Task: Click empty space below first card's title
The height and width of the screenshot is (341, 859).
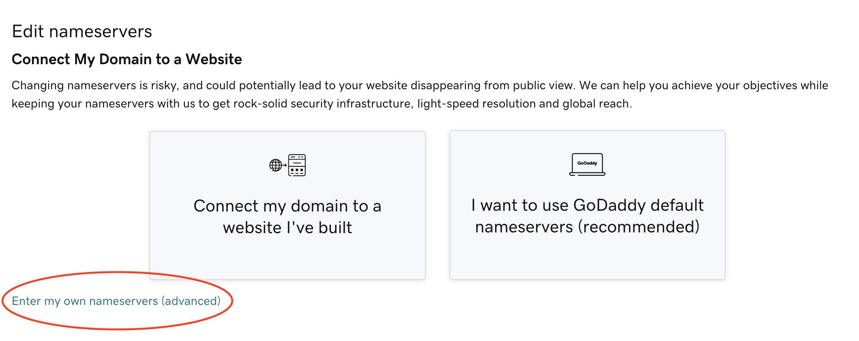Action: 288,258
